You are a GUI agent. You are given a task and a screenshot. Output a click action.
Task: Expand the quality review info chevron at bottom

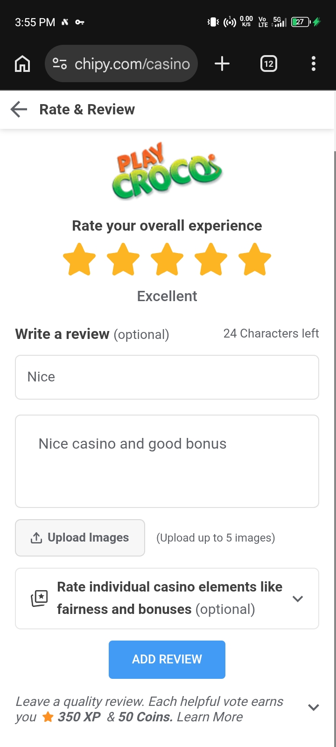click(314, 707)
